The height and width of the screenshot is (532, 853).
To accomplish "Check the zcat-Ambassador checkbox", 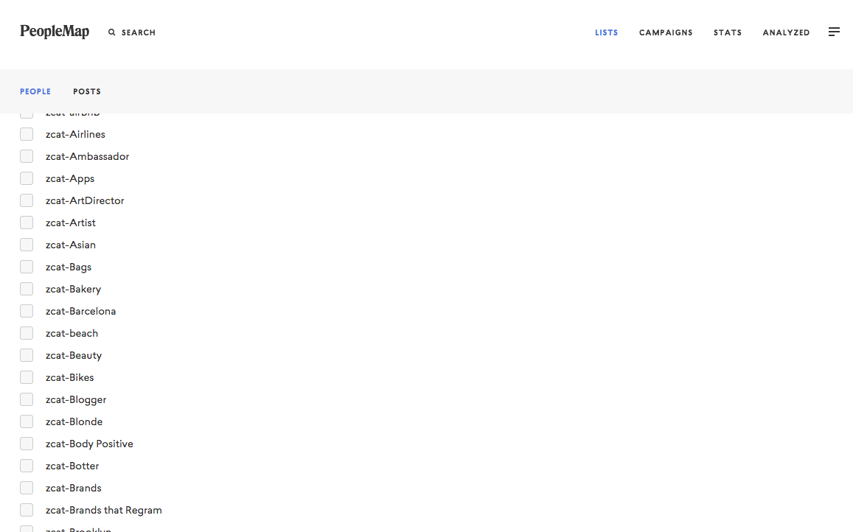I will point(27,156).
